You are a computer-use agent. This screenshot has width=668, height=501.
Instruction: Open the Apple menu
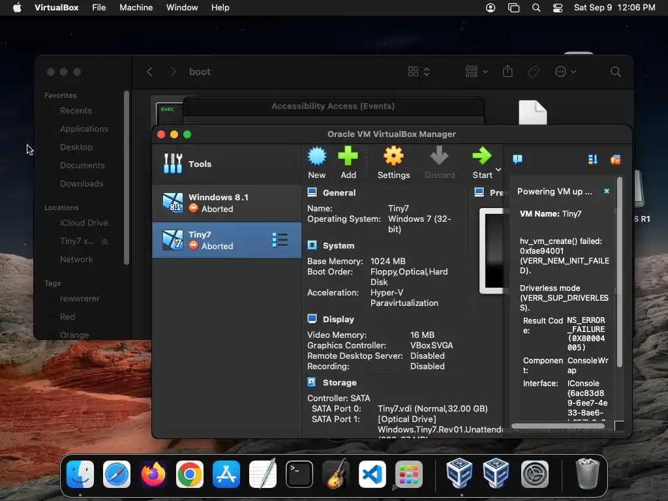17,8
